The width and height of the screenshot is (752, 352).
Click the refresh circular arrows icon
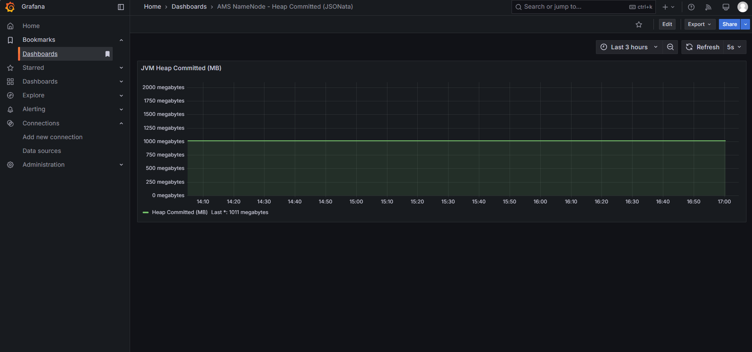[x=689, y=47]
